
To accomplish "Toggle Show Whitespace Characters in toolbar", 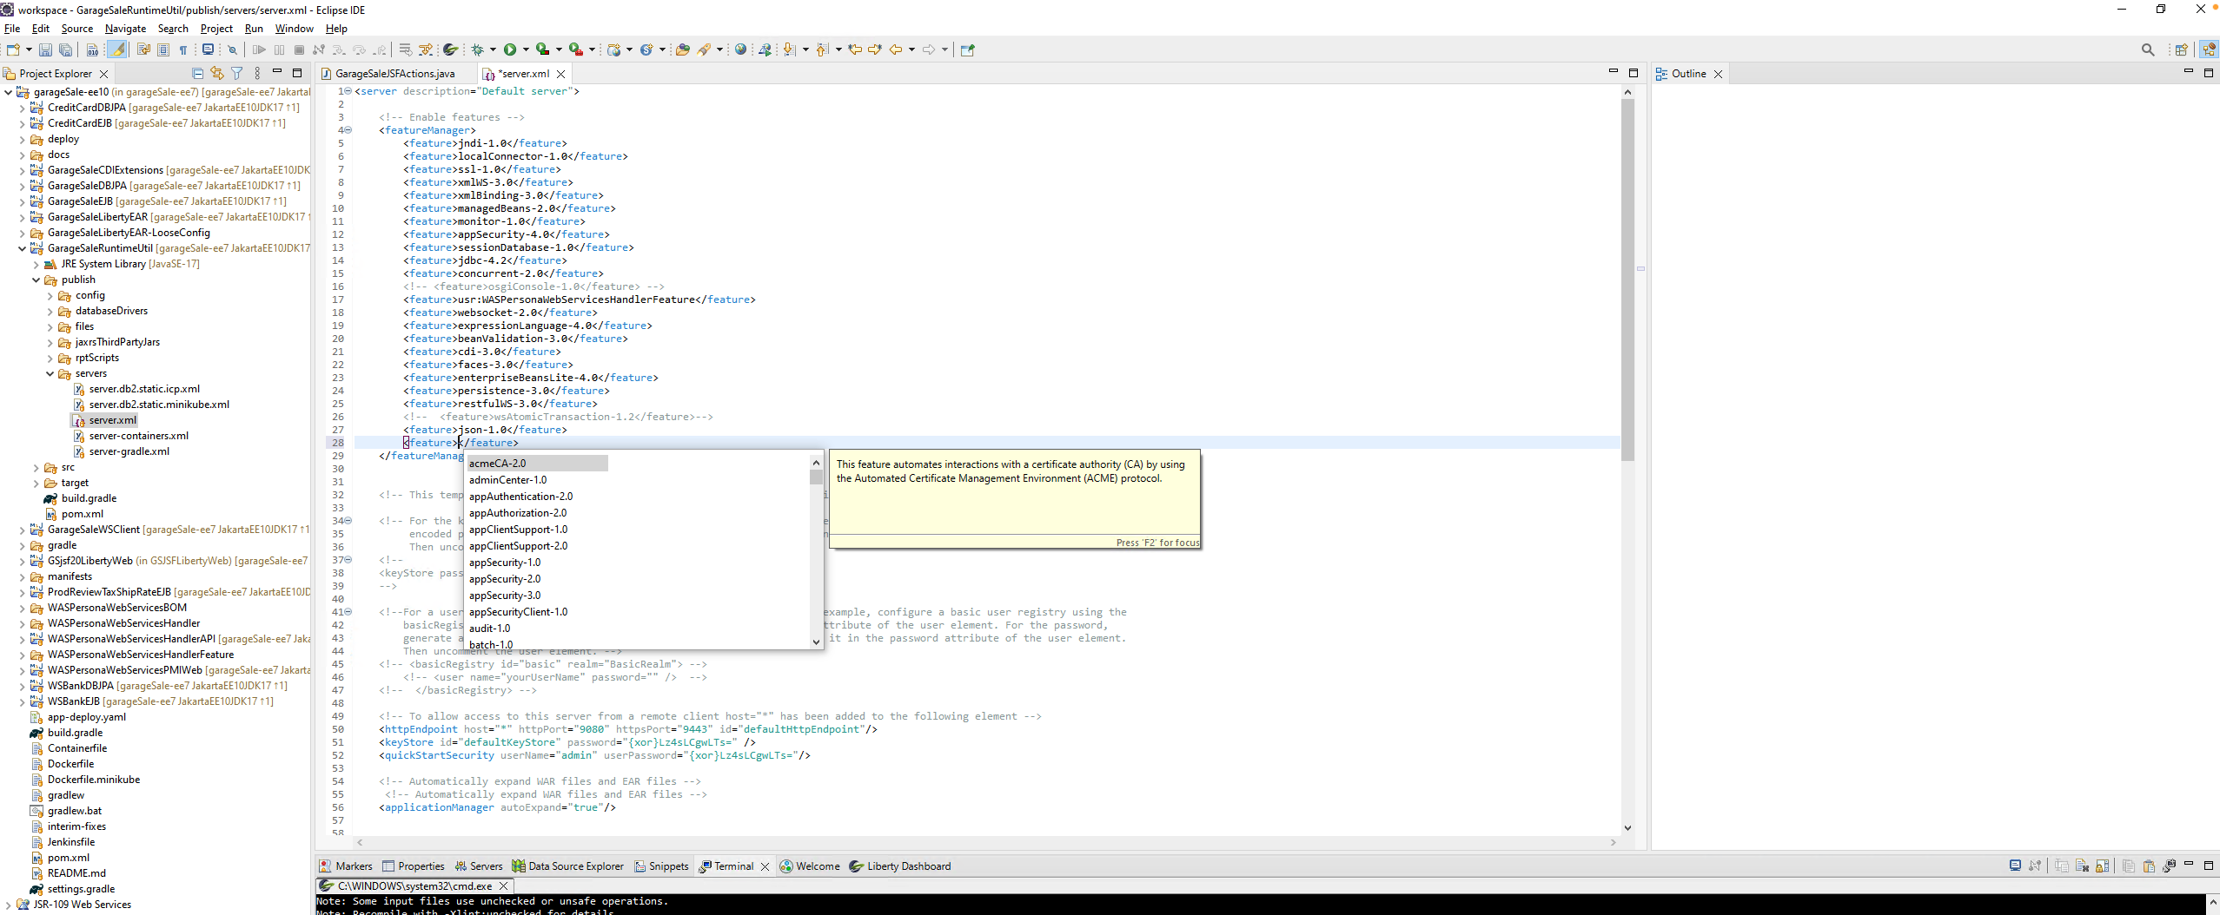I will tap(183, 49).
